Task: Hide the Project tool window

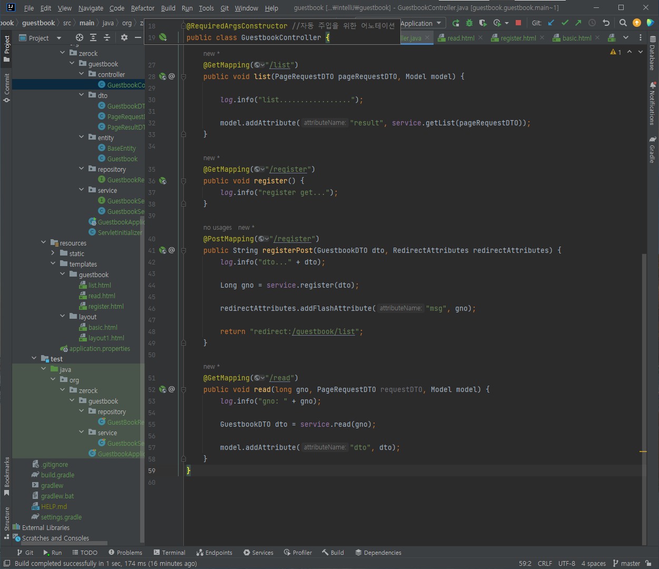Action: [138, 37]
